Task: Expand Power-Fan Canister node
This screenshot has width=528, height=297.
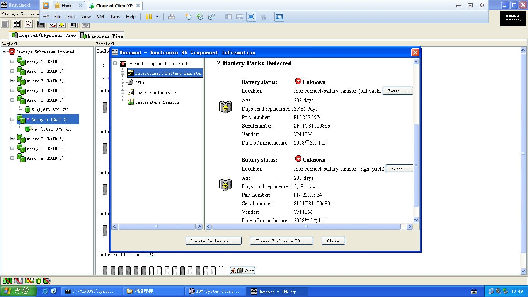Action: pyautogui.click(x=123, y=92)
